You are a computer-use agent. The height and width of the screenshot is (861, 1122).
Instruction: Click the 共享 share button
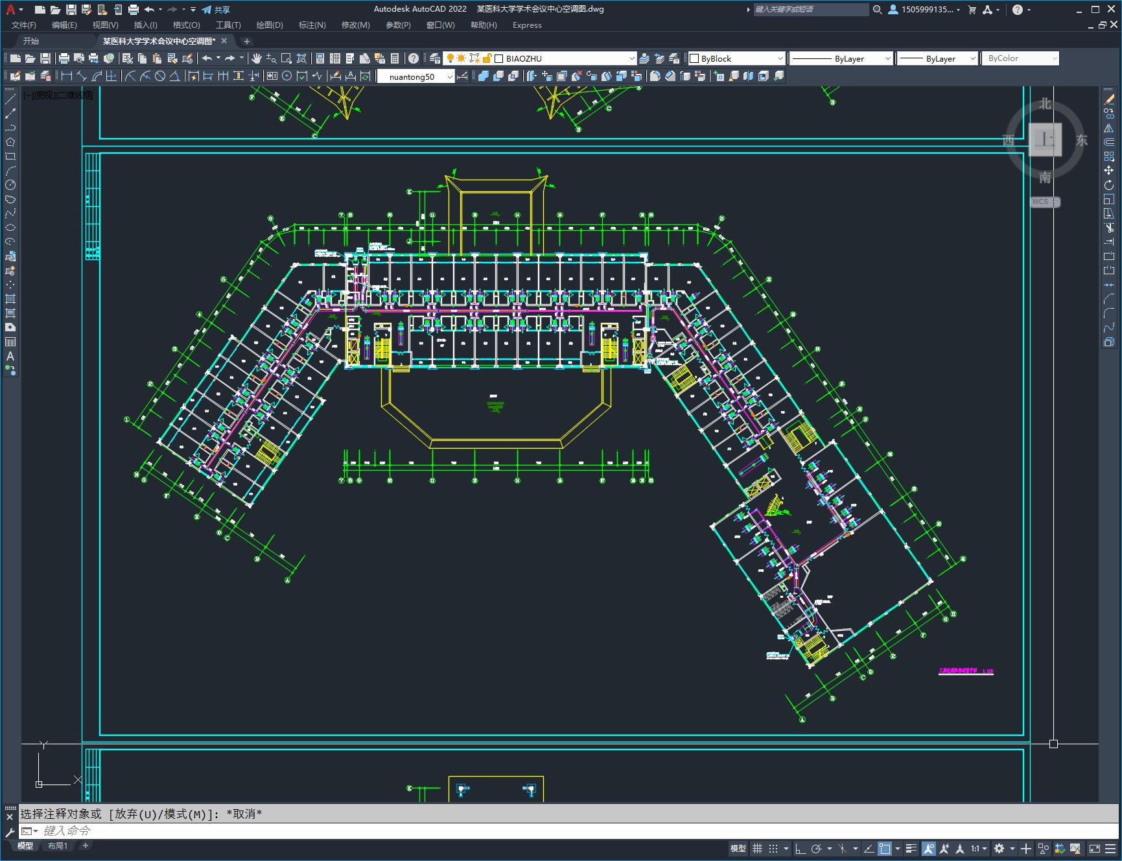(216, 10)
